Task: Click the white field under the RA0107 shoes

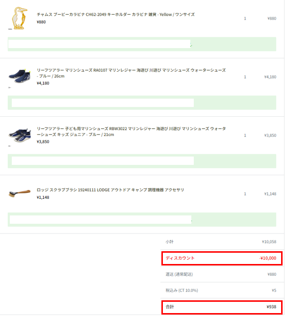Action: (x=103, y=103)
